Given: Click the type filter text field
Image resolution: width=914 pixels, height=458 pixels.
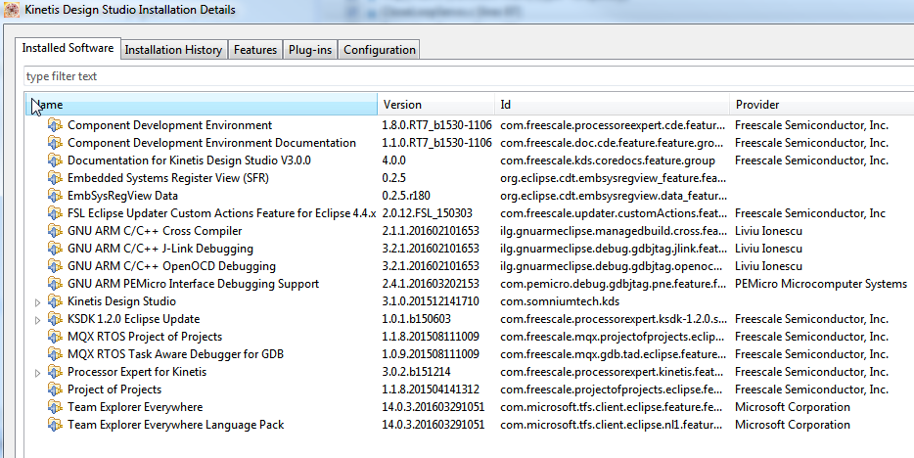Looking at the screenshot, I should pyautogui.click(x=469, y=76).
